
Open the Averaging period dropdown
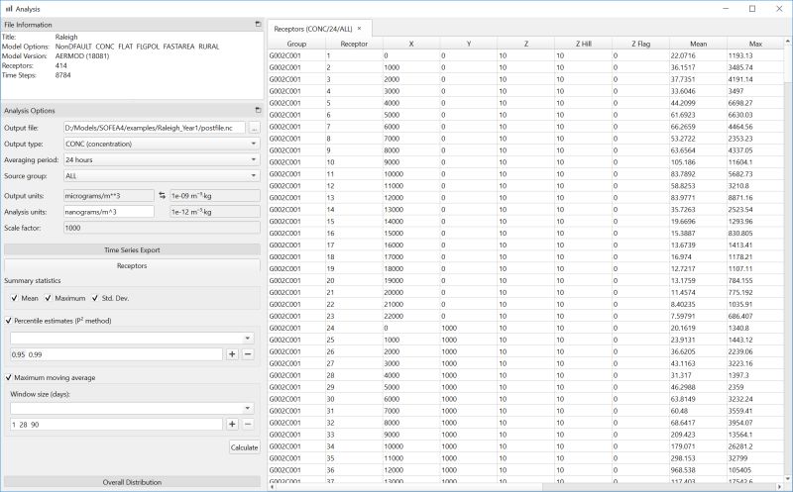162,159
